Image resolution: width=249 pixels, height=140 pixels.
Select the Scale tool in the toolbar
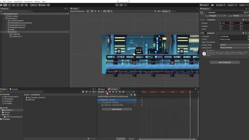point(14,5)
